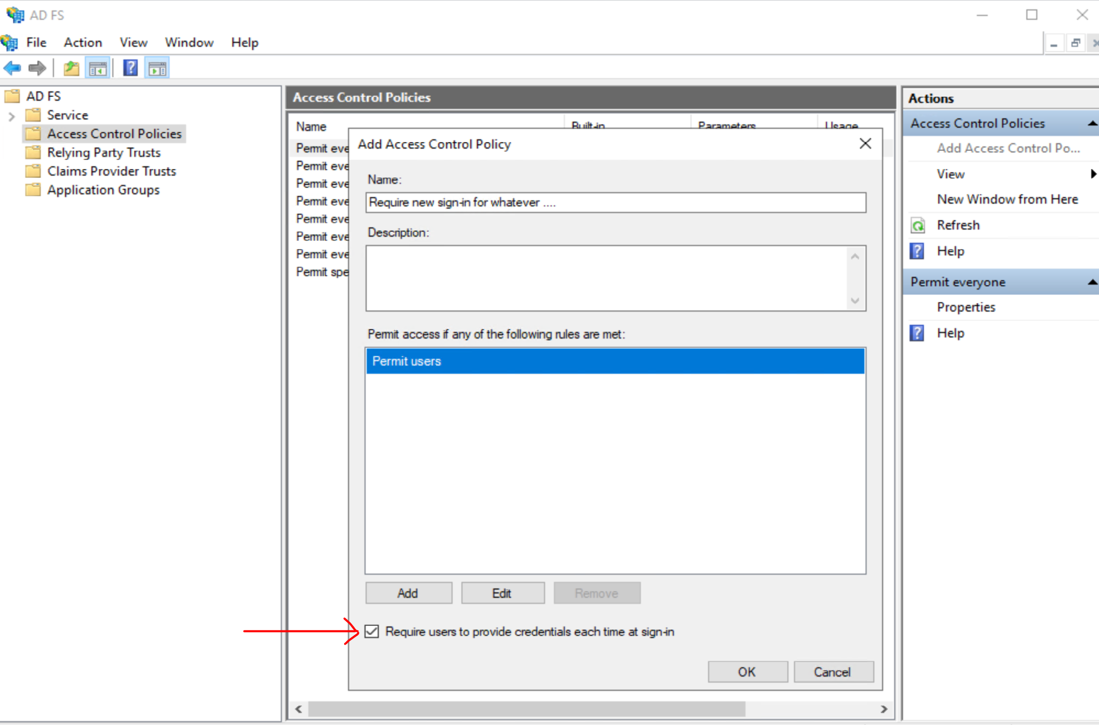
Task: Select Relying Party Trusts in tree
Action: click(104, 152)
